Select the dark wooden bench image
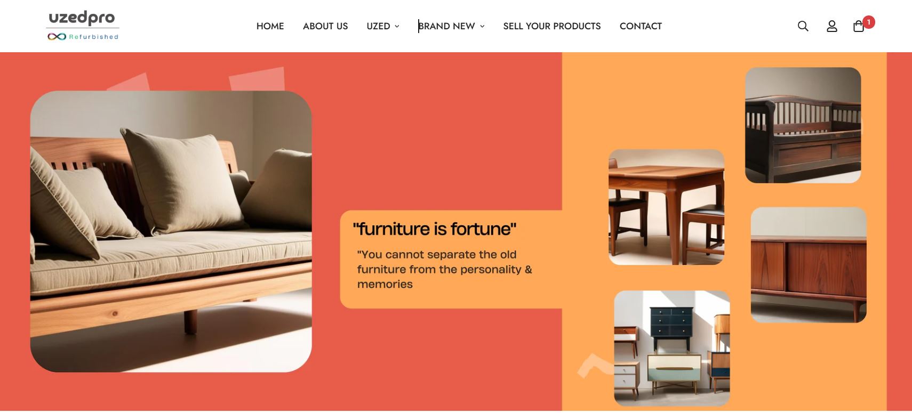912x413 pixels. [x=803, y=125]
